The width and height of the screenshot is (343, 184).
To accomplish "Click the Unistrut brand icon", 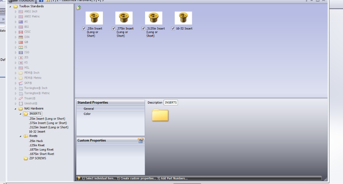I will coord(21,103).
